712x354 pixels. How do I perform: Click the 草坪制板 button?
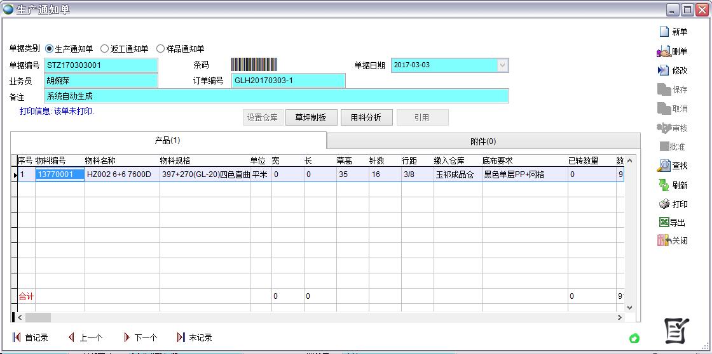tap(311, 117)
